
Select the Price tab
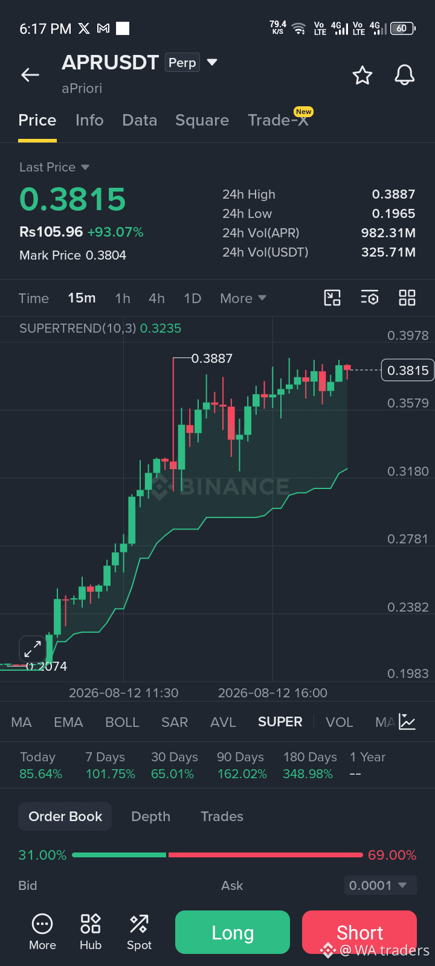pos(37,120)
